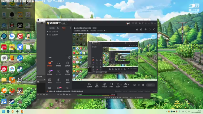Open the QQ penguin desktop icon
This screenshot has height=114, width=203.
pos(12,26)
